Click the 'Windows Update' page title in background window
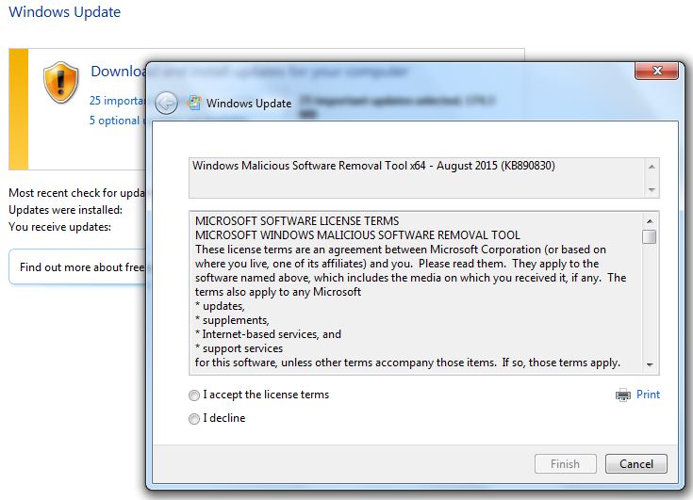Image resolution: width=693 pixels, height=500 pixels. pyautogui.click(x=64, y=12)
